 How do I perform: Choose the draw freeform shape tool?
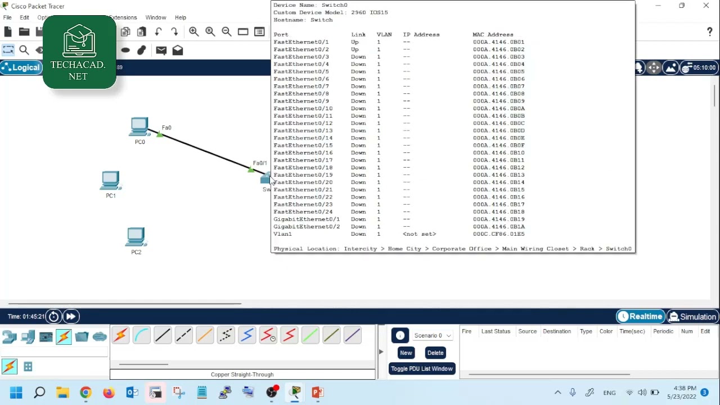click(142, 50)
